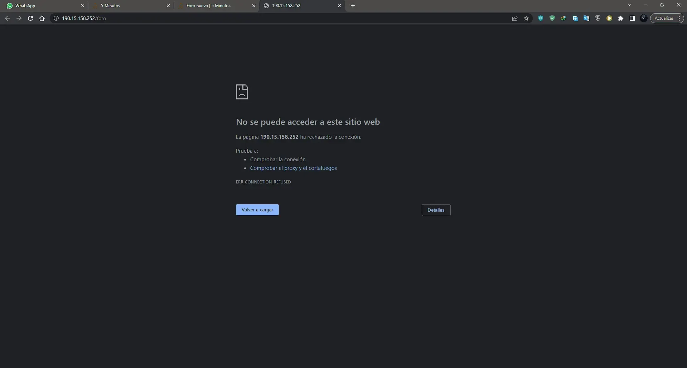
Task: Click Volver a cargar button
Action: [257, 210]
